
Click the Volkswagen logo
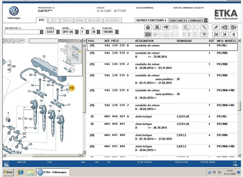14,11
